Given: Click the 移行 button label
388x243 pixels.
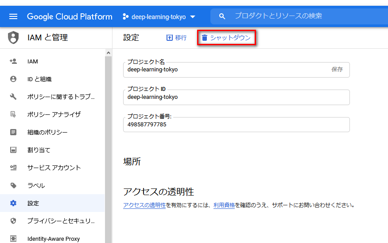Looking at the screenshot, I should tap(181, 38).
